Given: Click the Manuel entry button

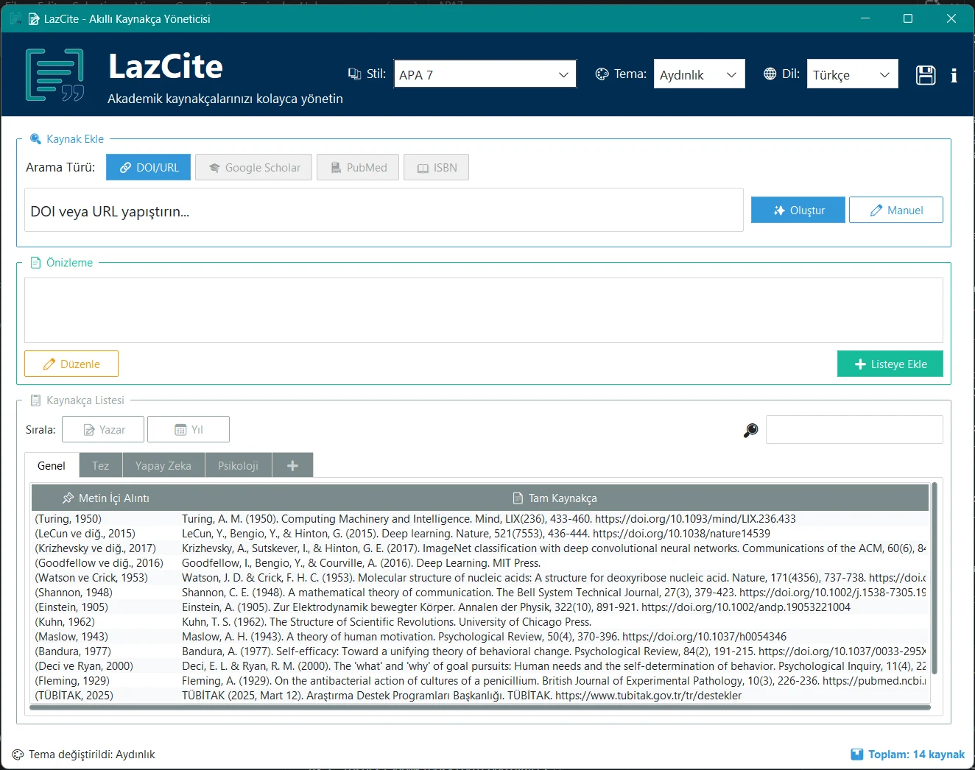Looking at the screenshot, I should coord(896,210).
